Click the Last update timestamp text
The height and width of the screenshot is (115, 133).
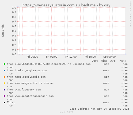pyautogui.click(x=100, y=109)
